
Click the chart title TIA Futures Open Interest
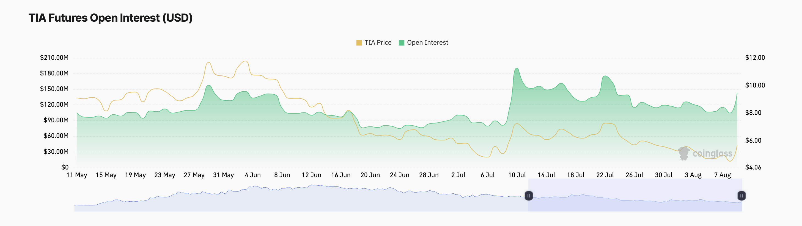[x=111, y=18]
